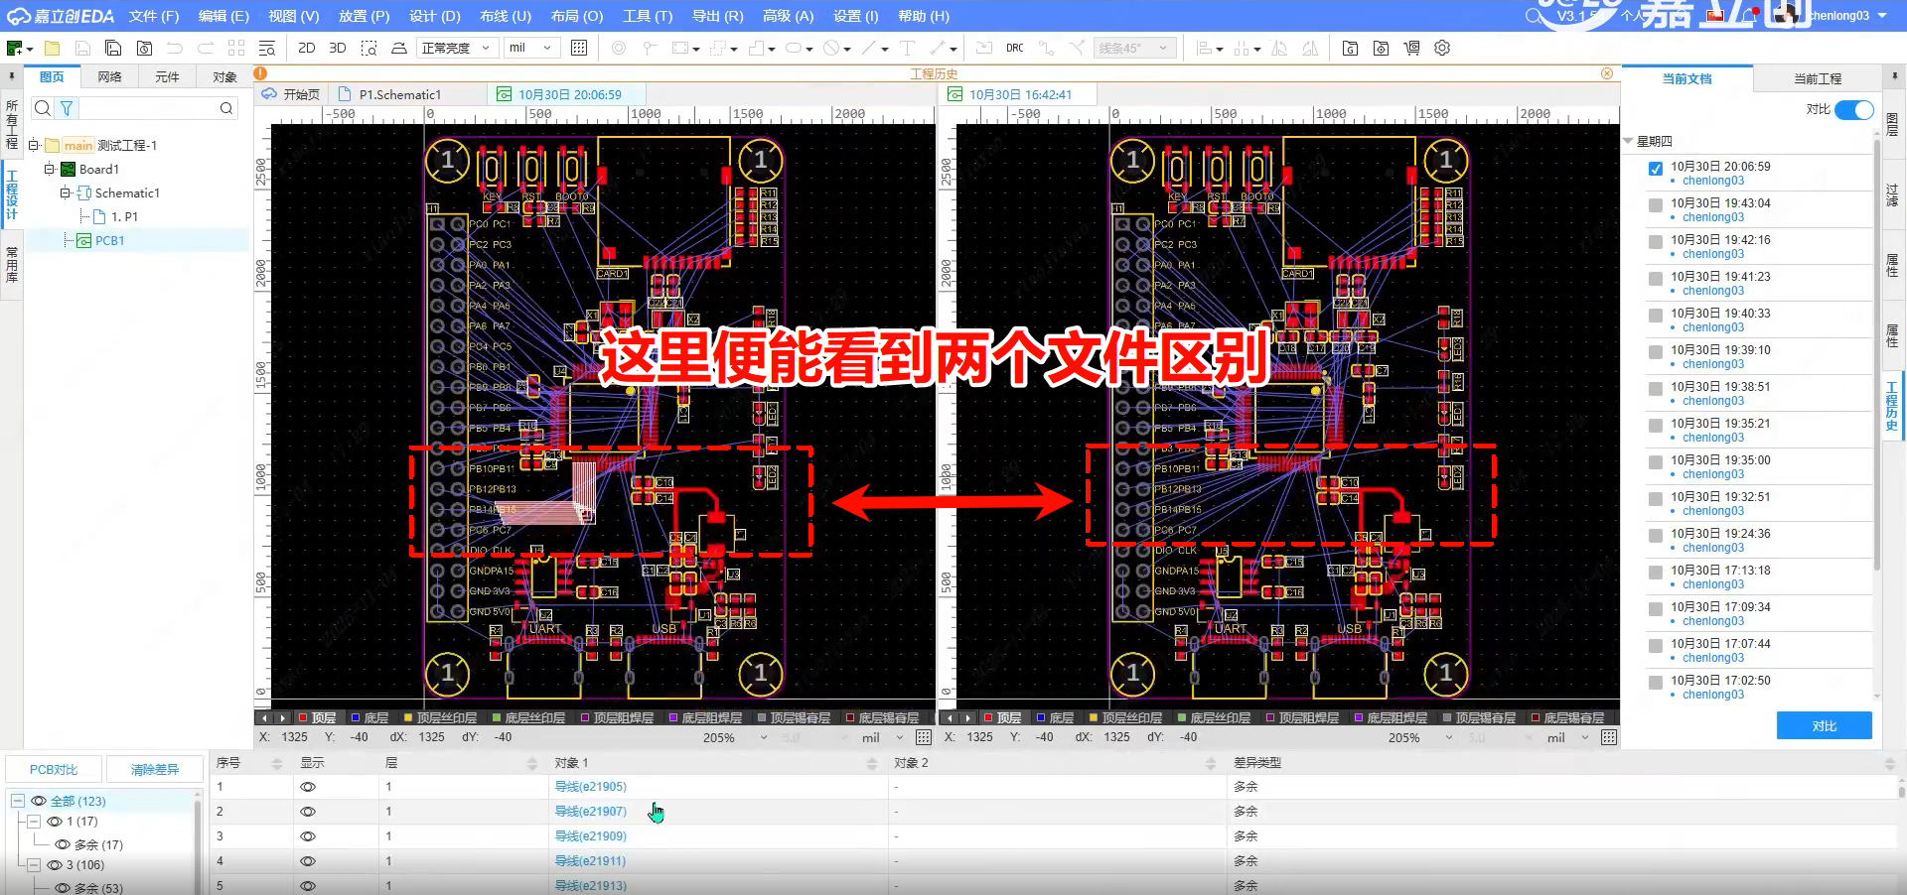The width and height of the screenshot is (1907, 895).
Task: Select the Text tool icon
Action: [x=907, y=48]
